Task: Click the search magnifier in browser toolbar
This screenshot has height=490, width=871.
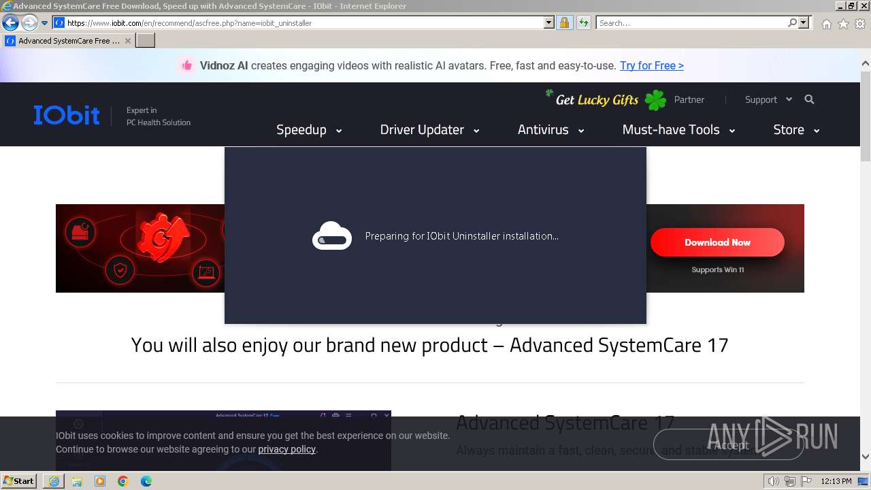Action: (792, 23)
